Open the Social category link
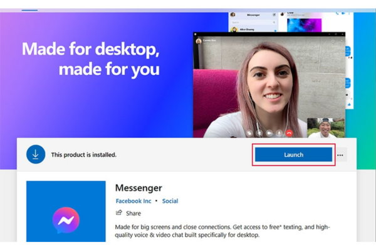 tap(170, 201)
